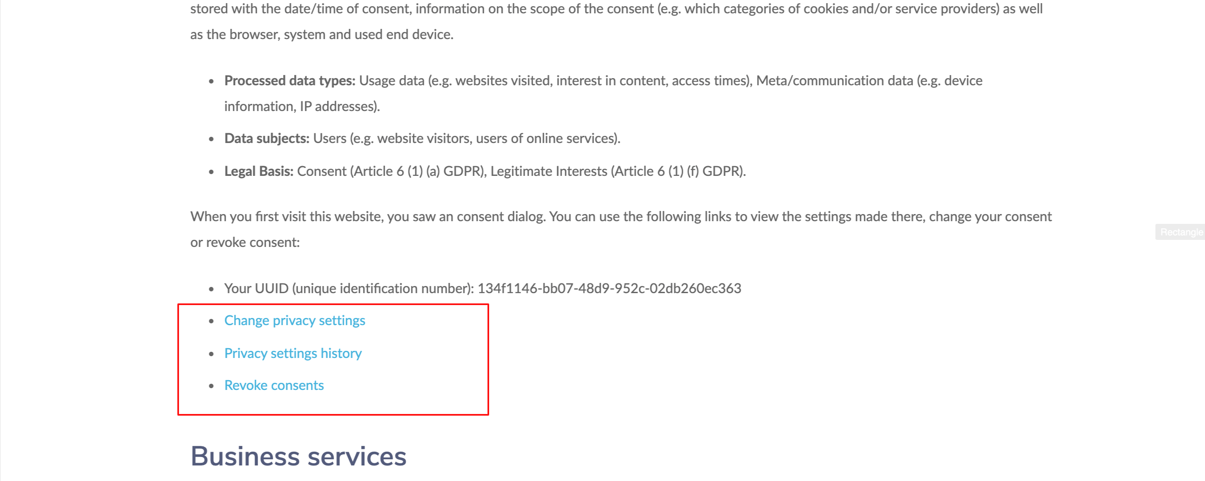
Task: Click the Revoke consents link
Action: (x=274, y=385)
